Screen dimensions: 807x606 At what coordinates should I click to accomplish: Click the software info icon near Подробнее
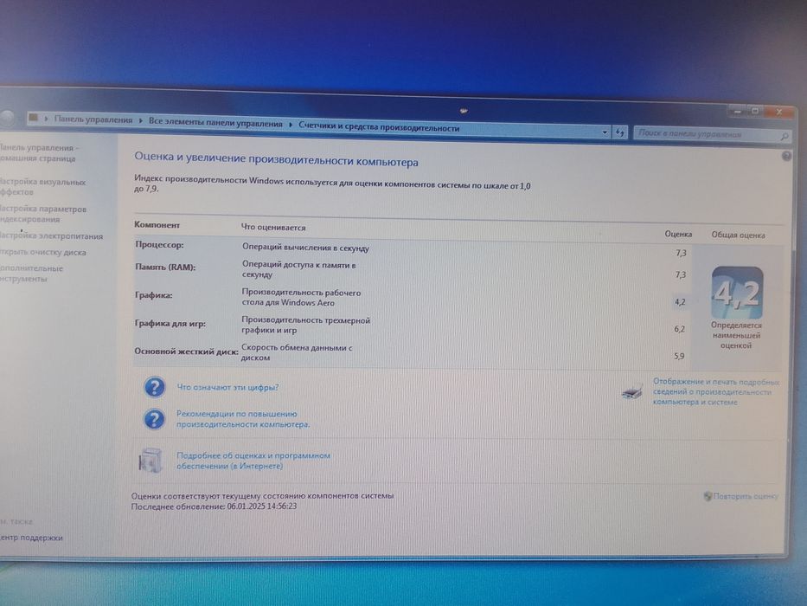pyautogui.click(x=150, y=461)
